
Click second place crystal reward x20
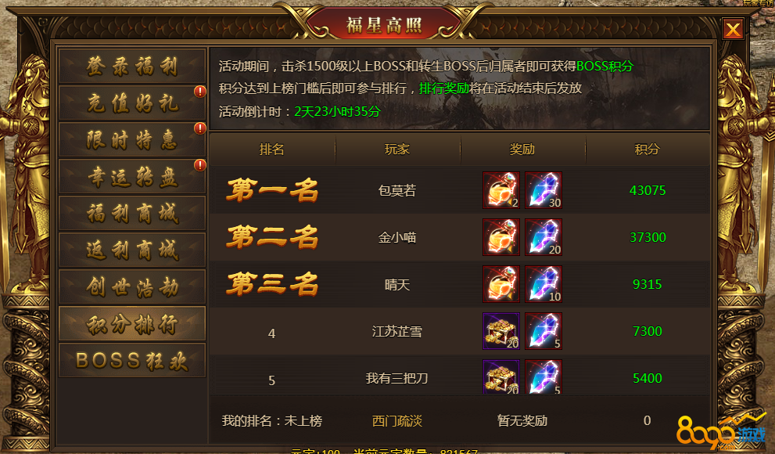click(x=544, y=237)
